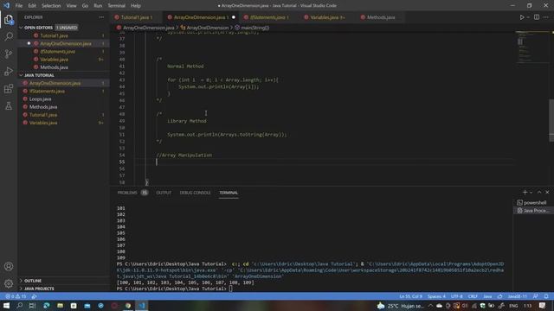This screenshot has width=554, height=311.
Task: Add a new terminal with plus icon
Action: [525, 192]
